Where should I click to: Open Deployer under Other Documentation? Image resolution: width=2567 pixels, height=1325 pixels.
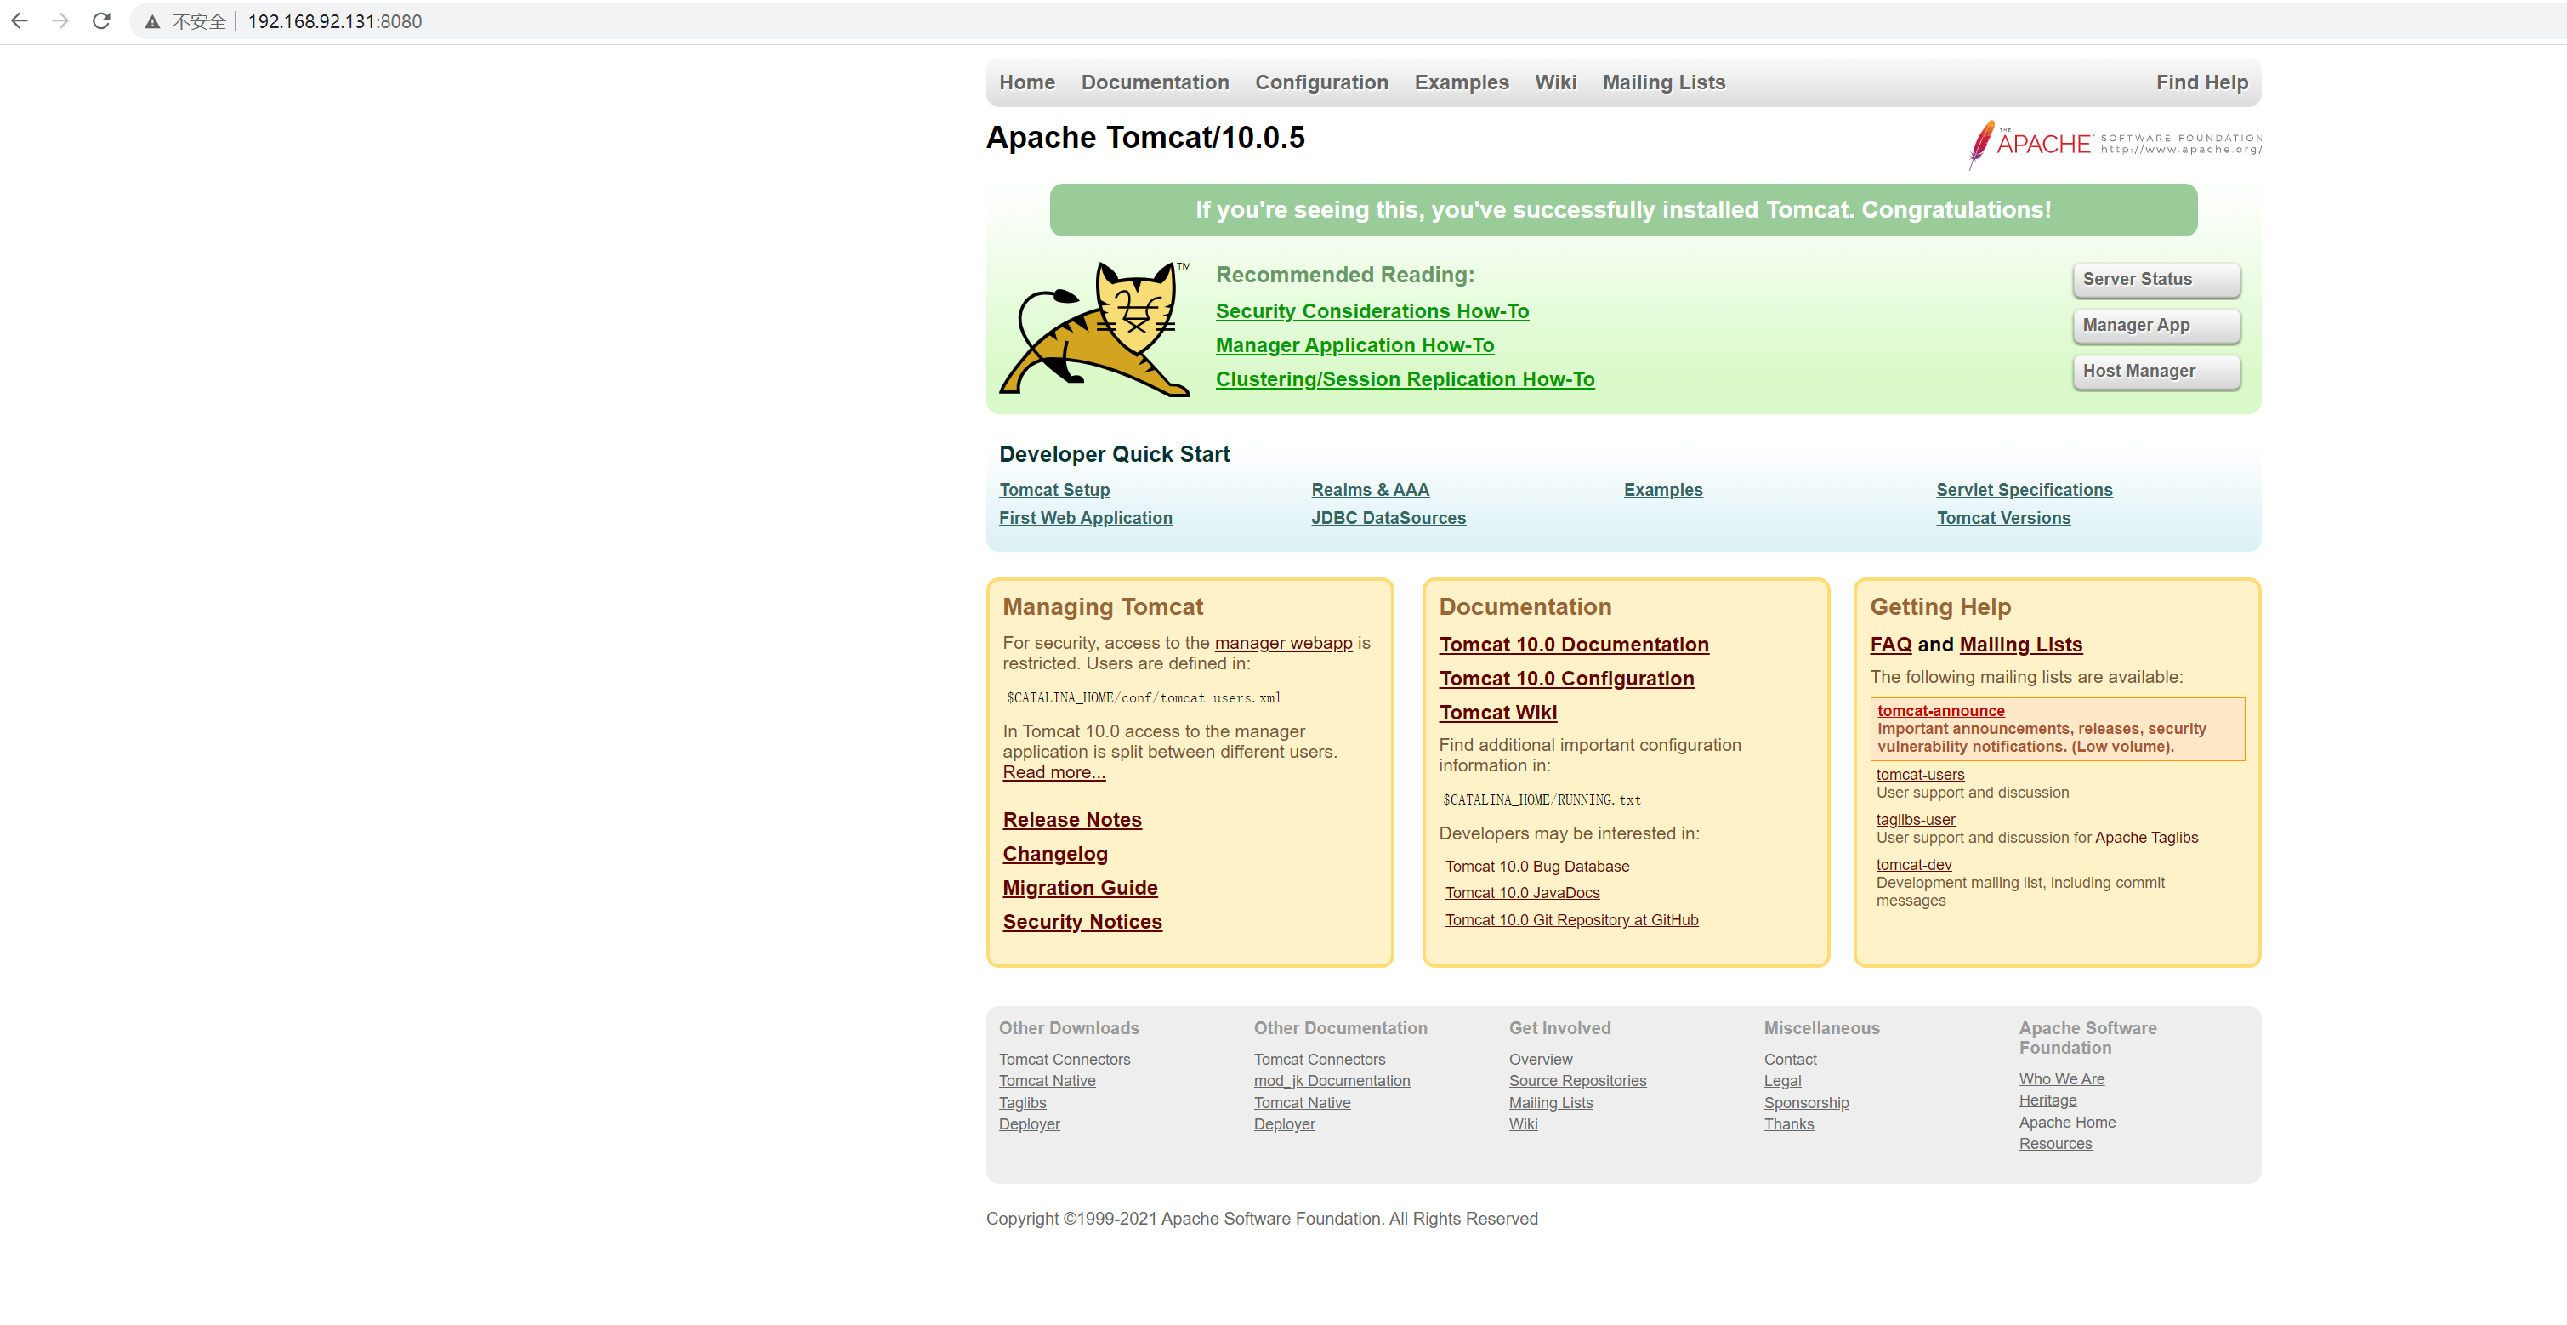[x=1285, y=1123]
